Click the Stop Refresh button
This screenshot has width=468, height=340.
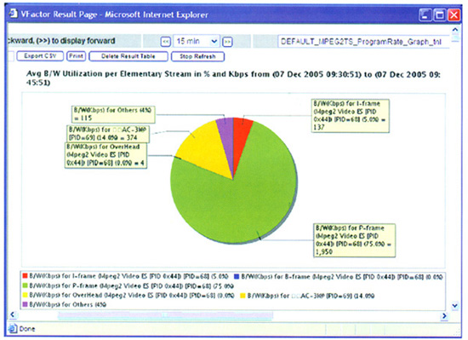[x=197, y=56]
